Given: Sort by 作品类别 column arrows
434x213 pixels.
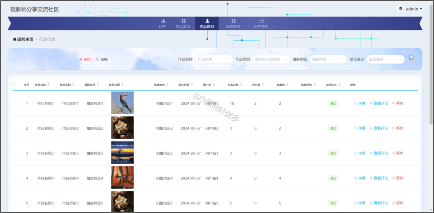Looking at the screenshot, I should [73, 85].
